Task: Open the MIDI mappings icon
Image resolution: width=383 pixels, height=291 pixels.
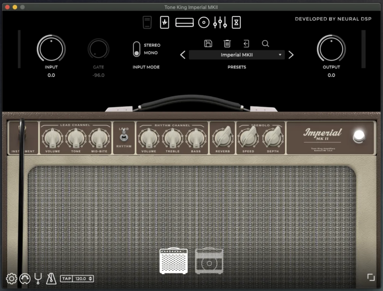Action: (x=25, y=279)
